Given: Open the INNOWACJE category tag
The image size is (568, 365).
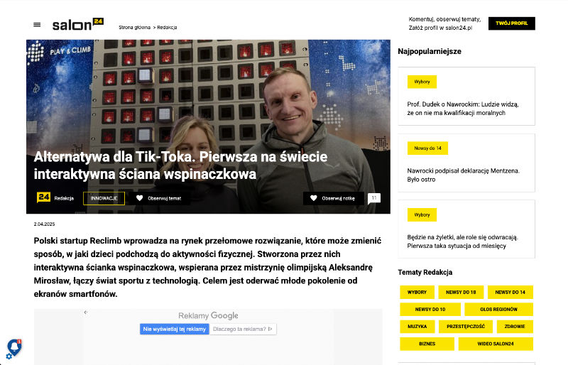Looking at the screenshot, I should [x=104, y=198].
